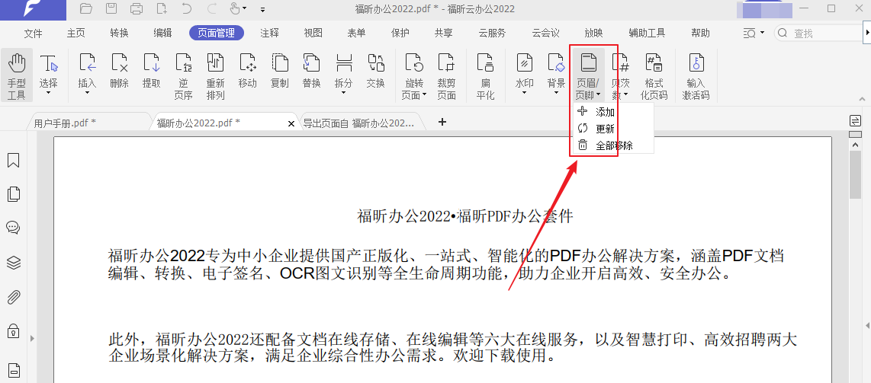
Task: Switch to the 用户手册.pdf tab
Action: tap(66, 123)
